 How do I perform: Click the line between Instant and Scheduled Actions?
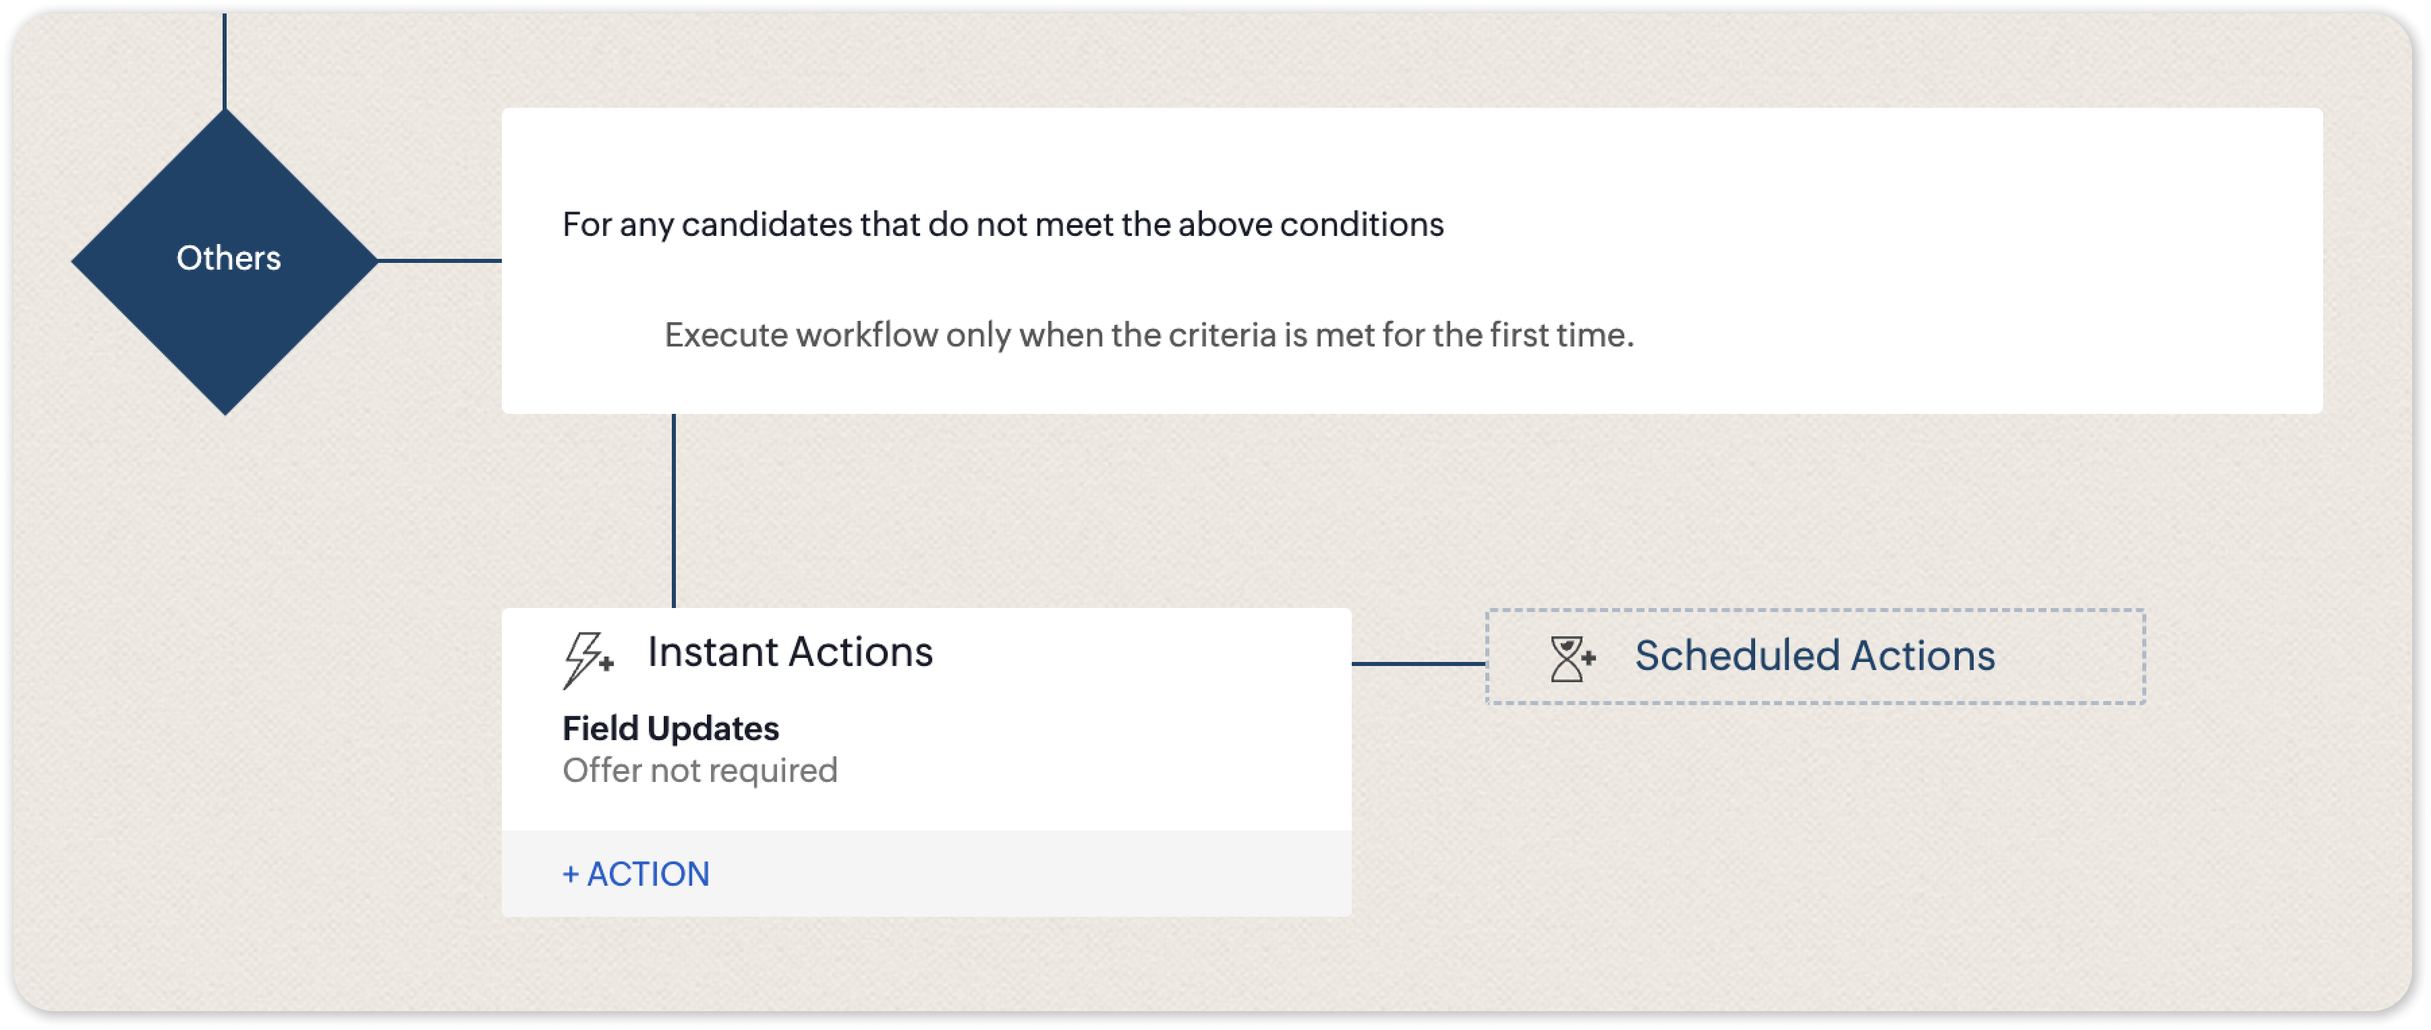[x=1419, y=664]
